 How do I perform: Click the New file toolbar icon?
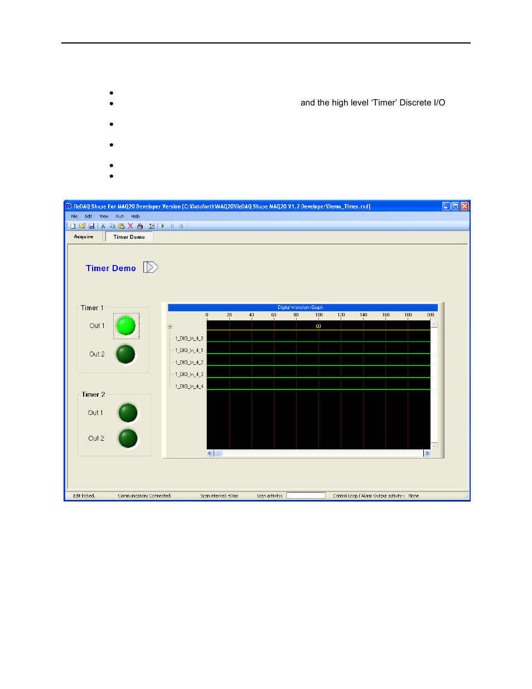[73, 226]
